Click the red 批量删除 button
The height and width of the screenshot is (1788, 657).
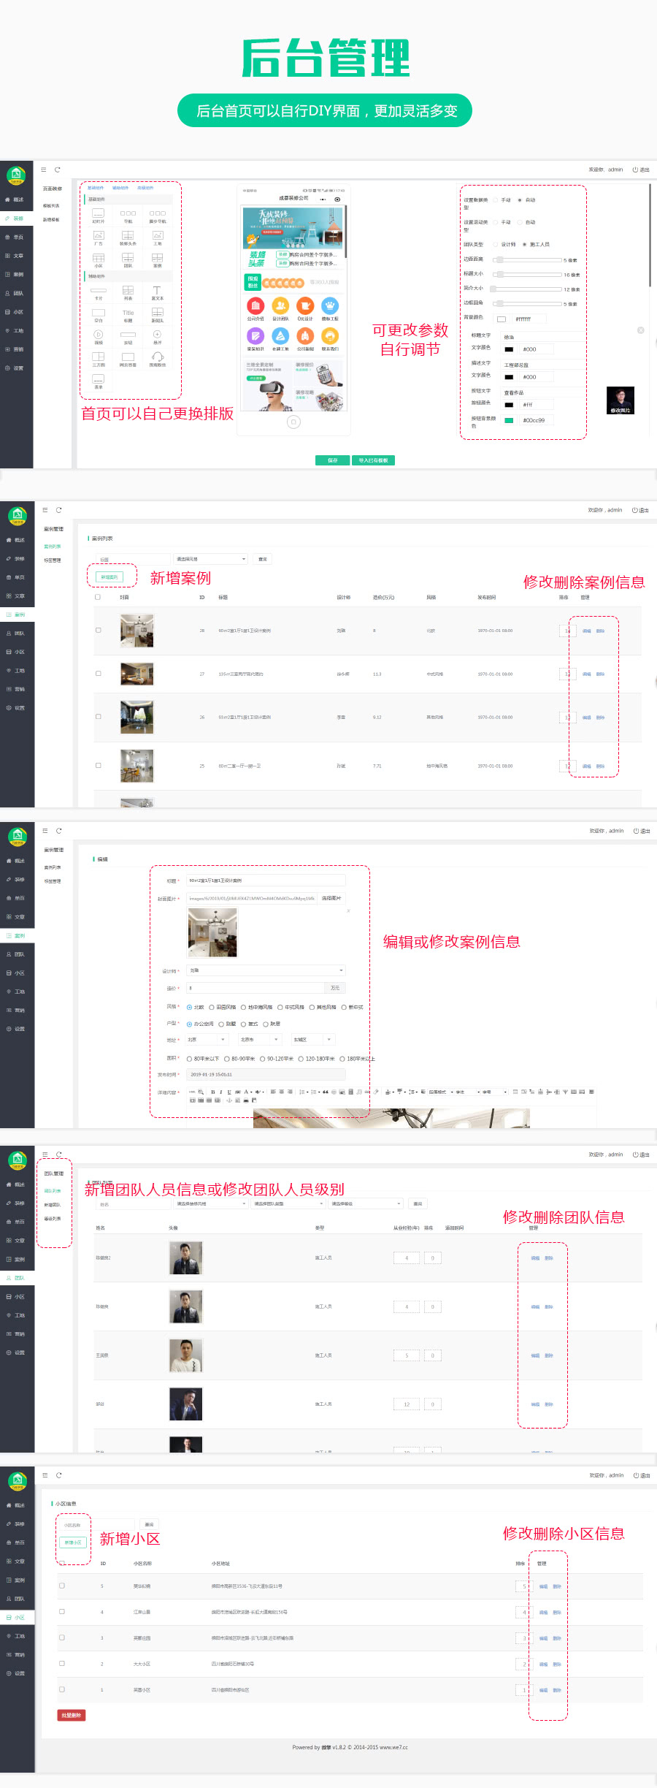click(x=72, y=1715)
